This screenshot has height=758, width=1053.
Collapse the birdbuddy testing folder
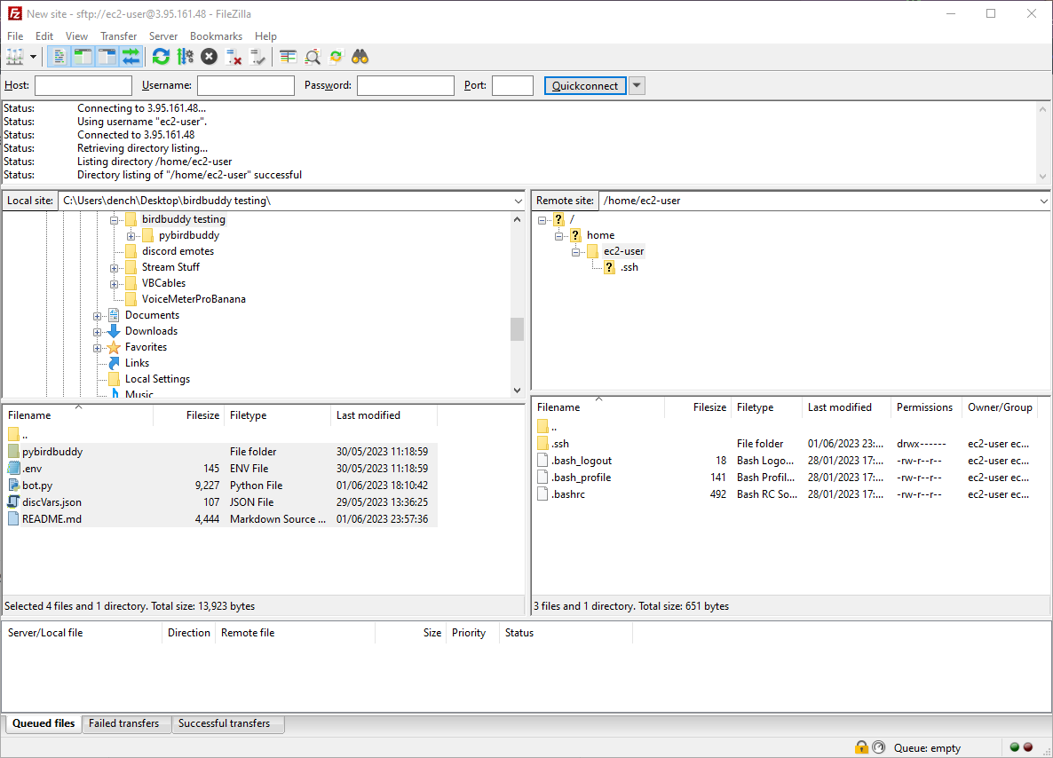point(115,220)
